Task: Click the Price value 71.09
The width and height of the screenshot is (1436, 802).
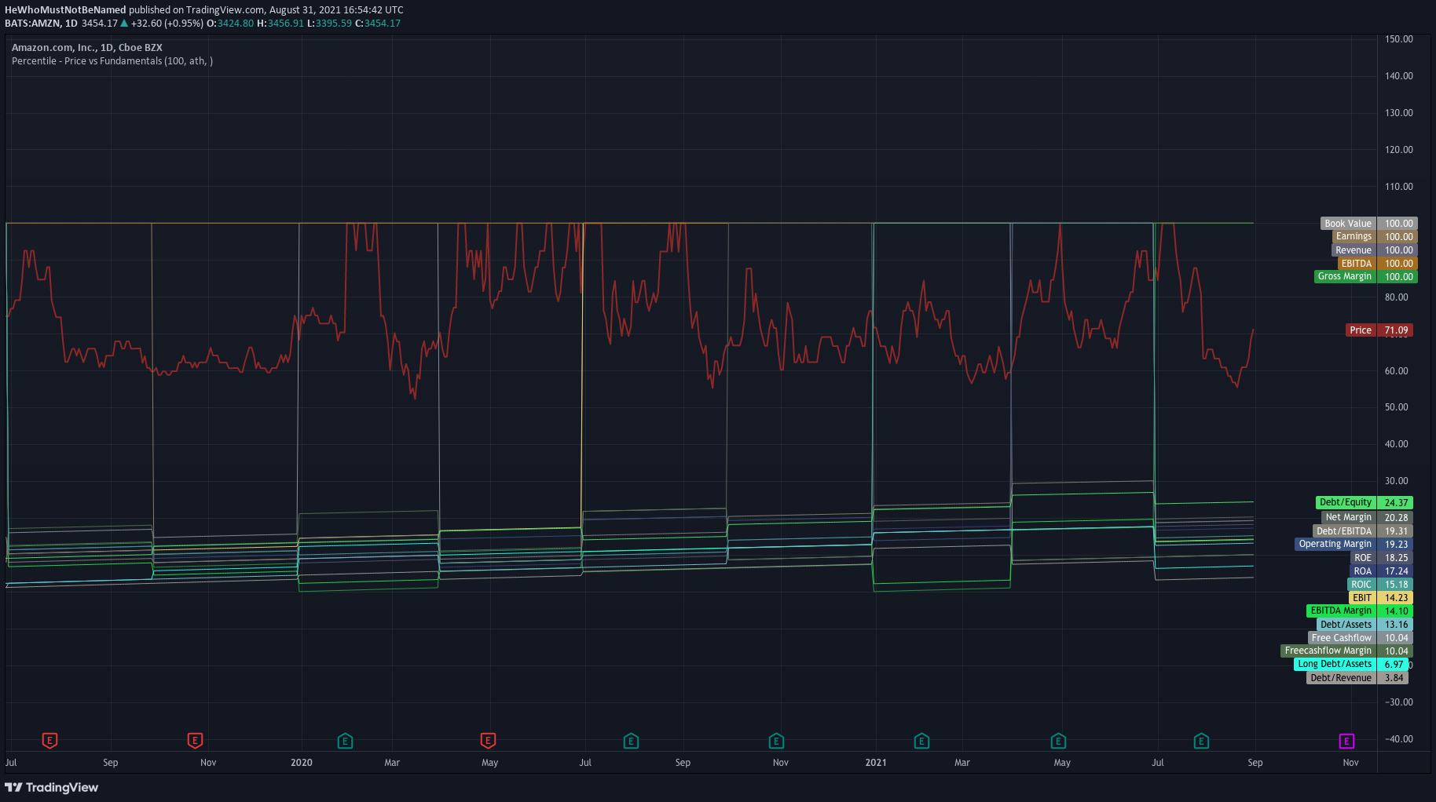Action: point(1396,330)
